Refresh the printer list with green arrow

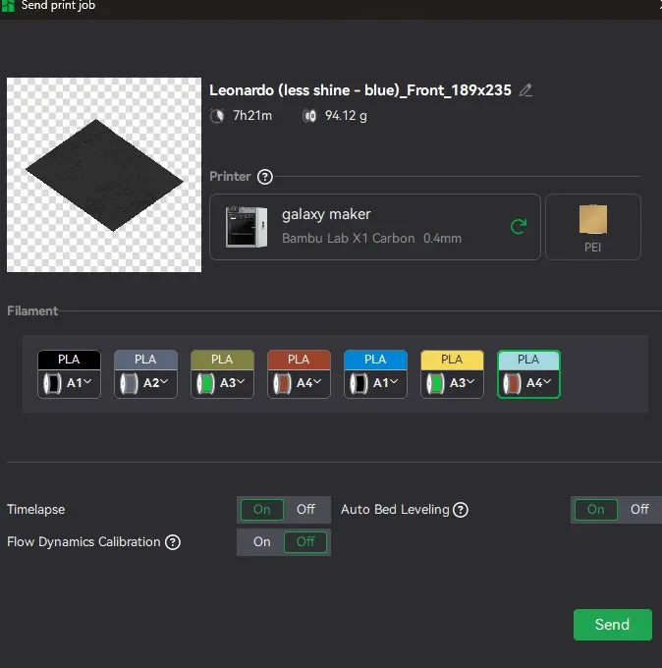click(519, 227)
